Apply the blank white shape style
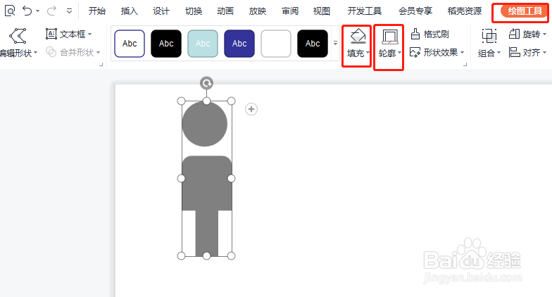The image size is (552, 297). (276, 44)
